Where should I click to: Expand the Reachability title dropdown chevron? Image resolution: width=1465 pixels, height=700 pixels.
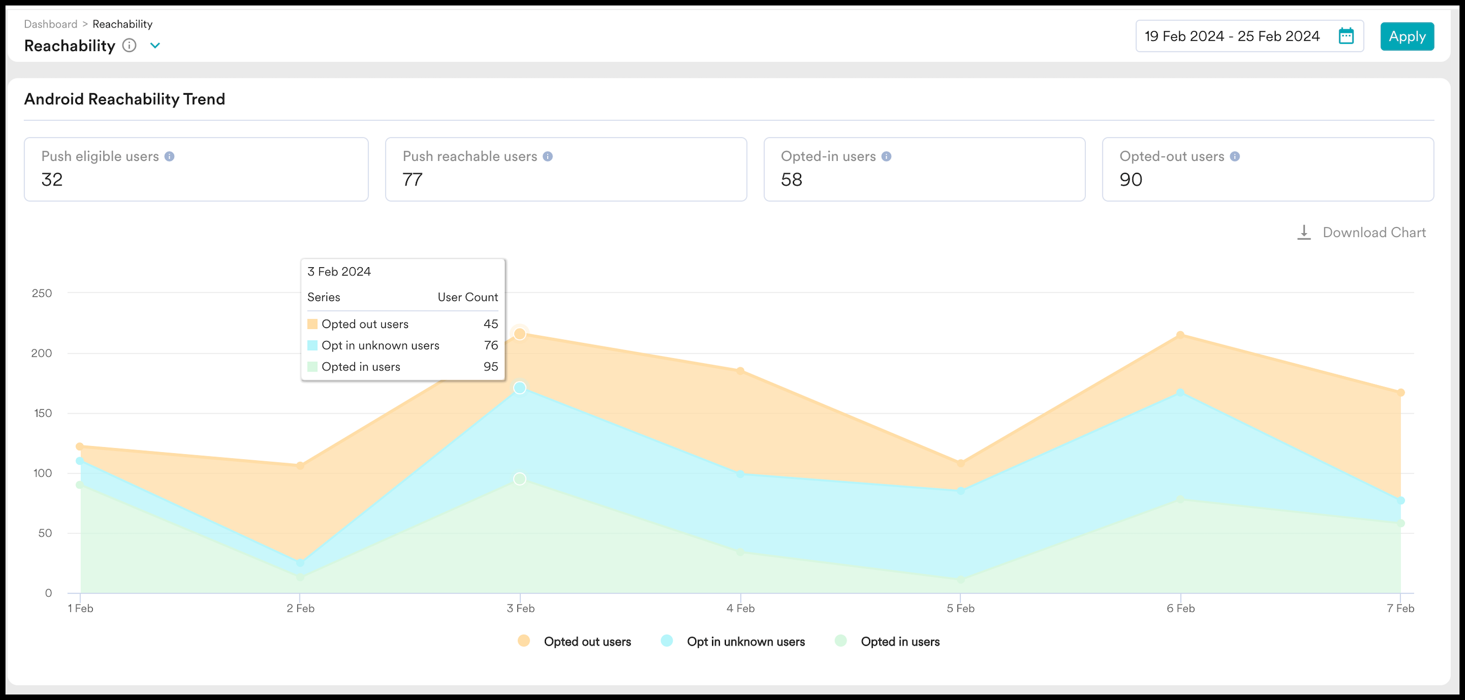pos(155,46)
